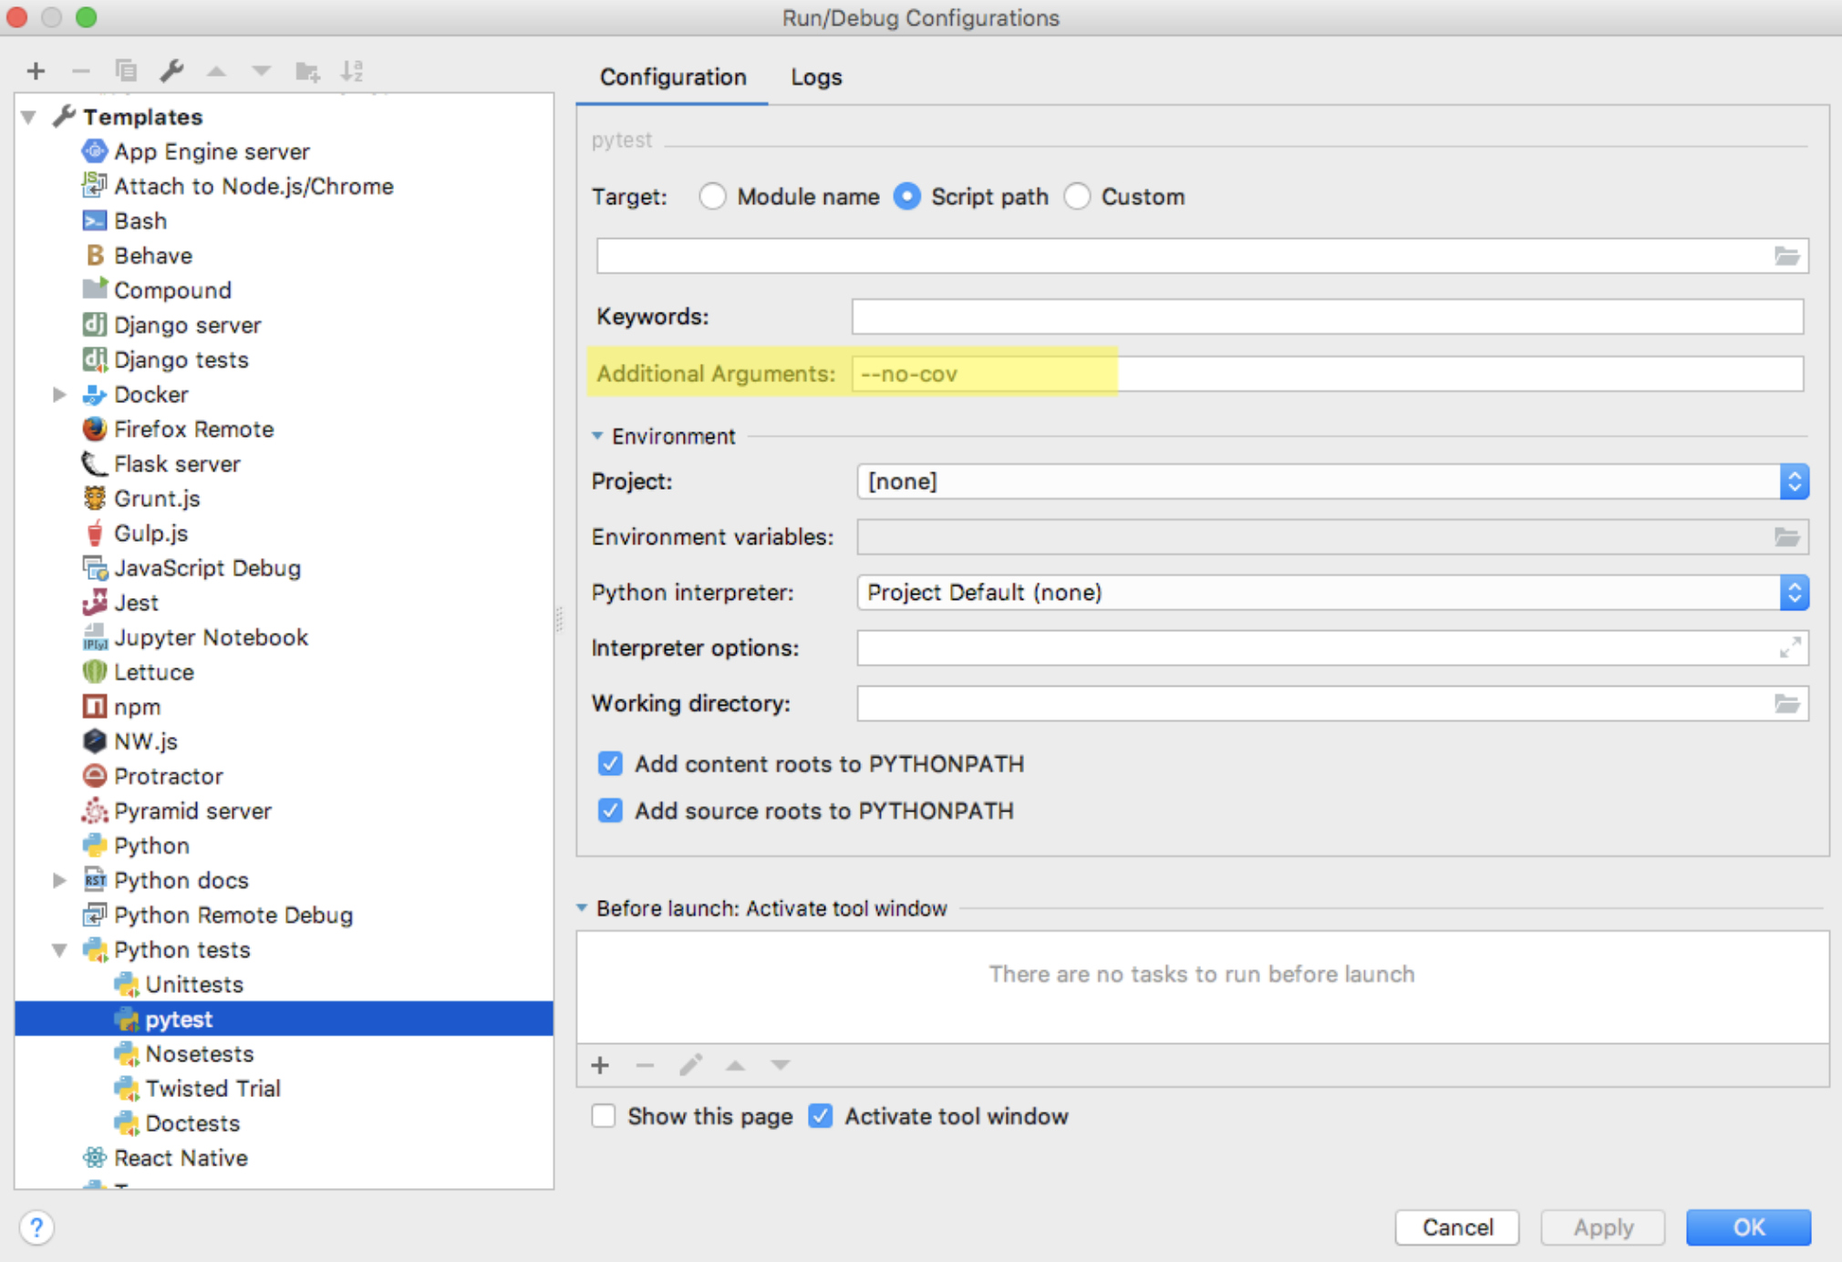
Task: Create a new run configuration with the plus icon
Action: tap(36, 70)
